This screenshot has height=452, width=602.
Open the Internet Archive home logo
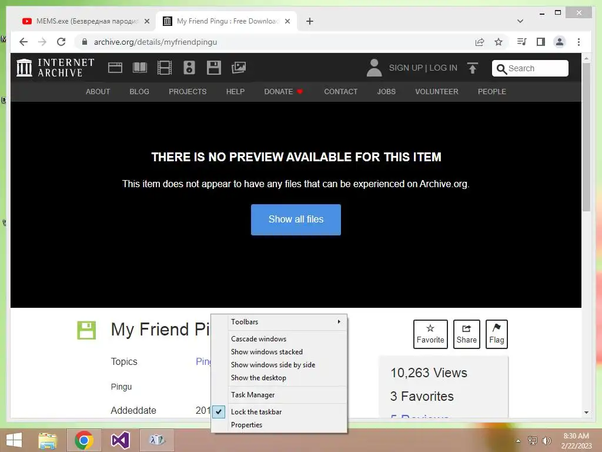[55, 68]
